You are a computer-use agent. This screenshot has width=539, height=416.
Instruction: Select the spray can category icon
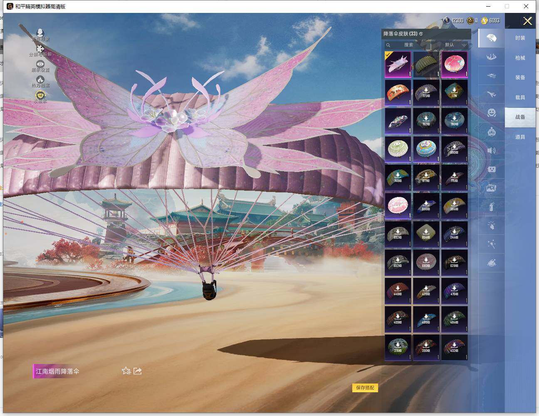point(491,207)
